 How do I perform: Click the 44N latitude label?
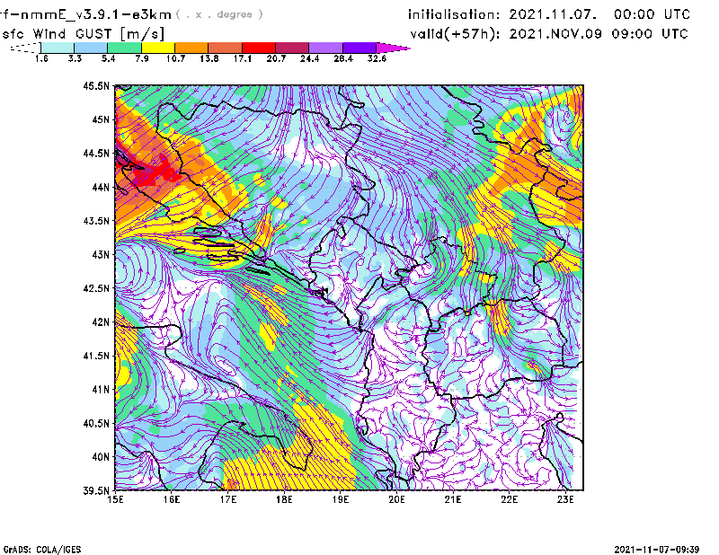(101, 187)
